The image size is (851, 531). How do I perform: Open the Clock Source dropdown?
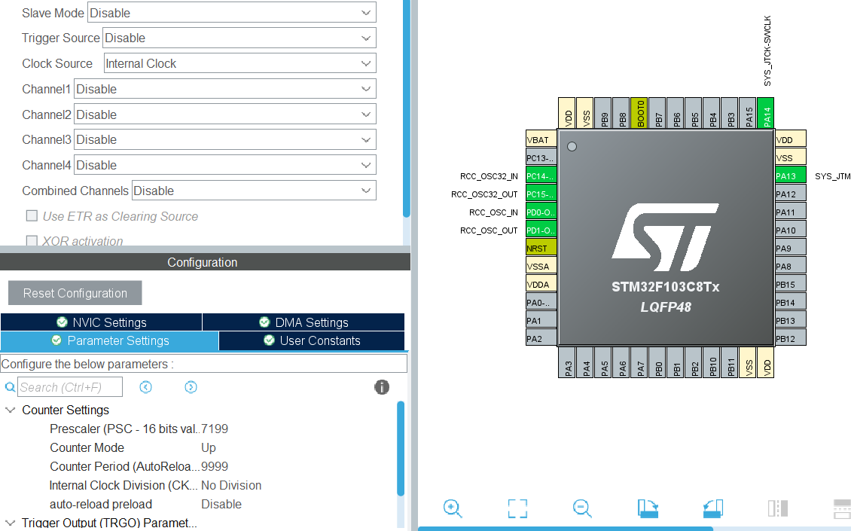240,63
